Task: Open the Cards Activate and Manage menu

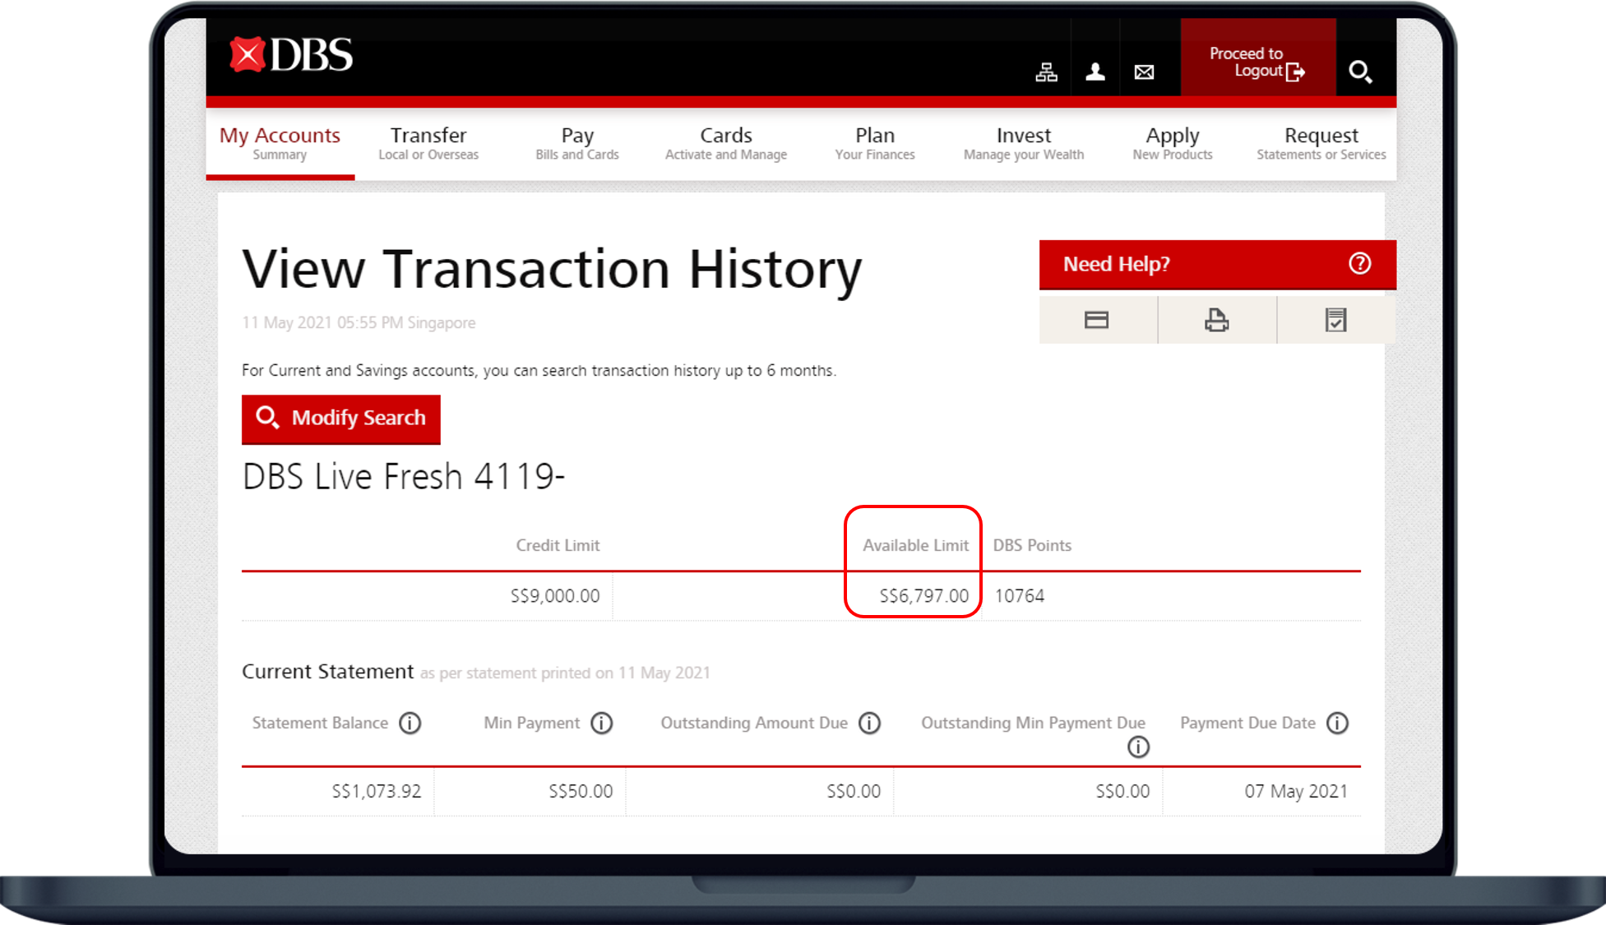Action: 726,143
